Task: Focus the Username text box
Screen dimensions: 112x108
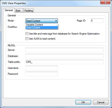Action: (x=42, y=68)
